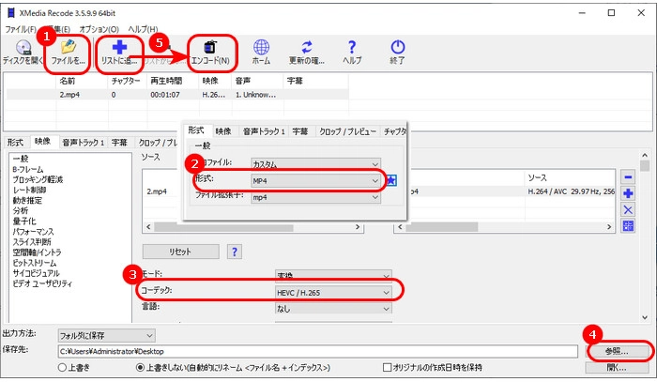The width and height of the screenshot is (657, 382).
Task: Click the ディスクを開く (Open Disc) toolbar icon
Action: click(x=23, y=47)
